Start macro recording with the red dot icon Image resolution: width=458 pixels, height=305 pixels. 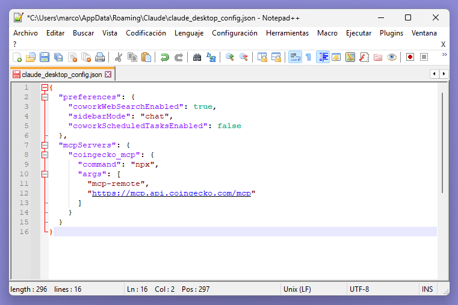pos(410,57)
